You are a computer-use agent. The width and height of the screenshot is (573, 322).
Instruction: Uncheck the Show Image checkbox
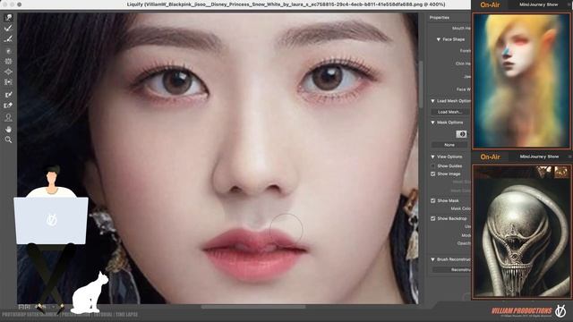coord(433,174)
